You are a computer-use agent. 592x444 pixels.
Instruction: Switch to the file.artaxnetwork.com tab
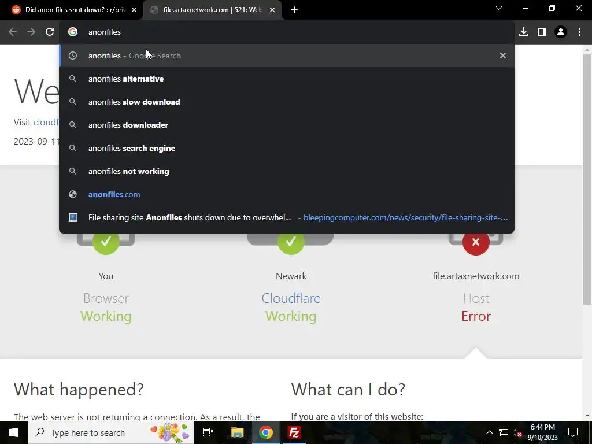[212, 10]
